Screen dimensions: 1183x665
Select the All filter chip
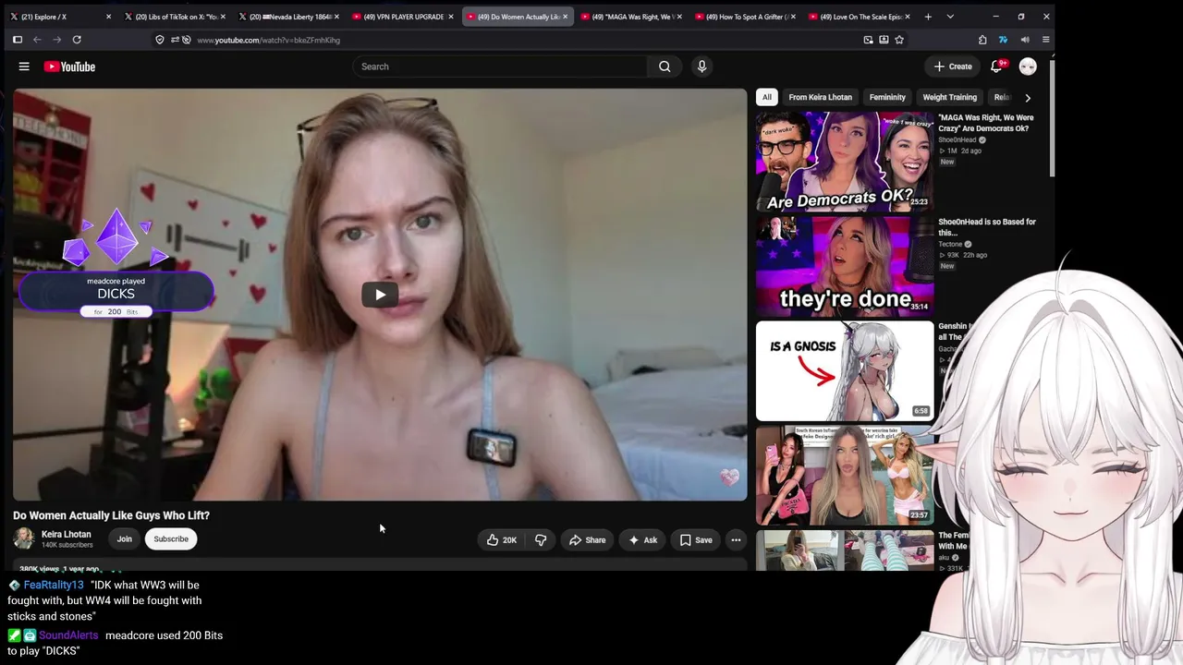(x=766, y=97)
